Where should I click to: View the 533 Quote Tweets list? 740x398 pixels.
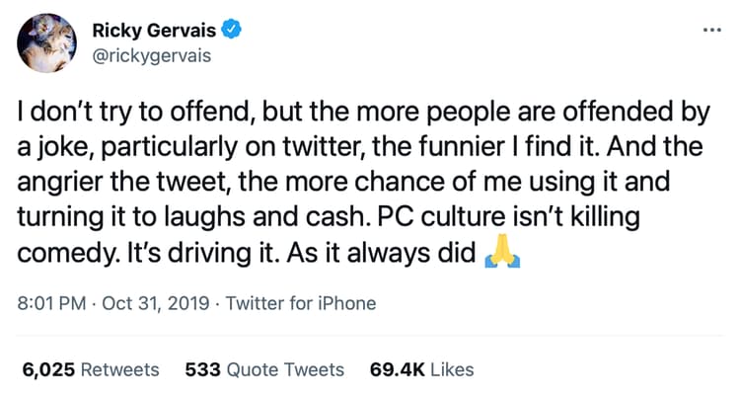point(264,369)
